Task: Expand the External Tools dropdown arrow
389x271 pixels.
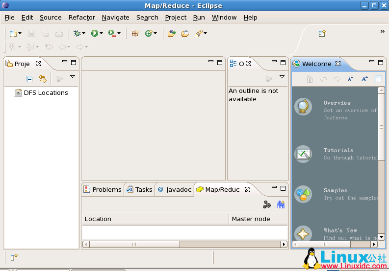Action: tap(119, 33)
